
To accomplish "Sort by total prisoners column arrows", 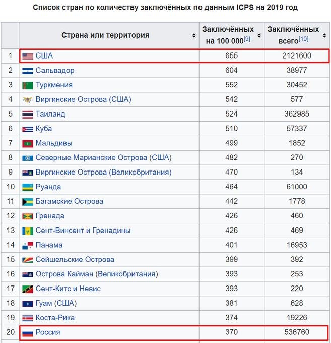I will pos(325,35).
